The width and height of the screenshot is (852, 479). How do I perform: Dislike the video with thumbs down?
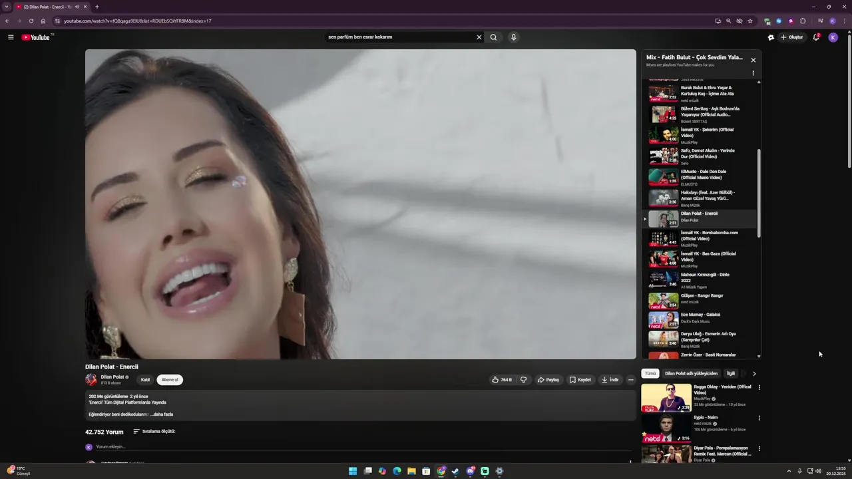[x=523, y=380]
